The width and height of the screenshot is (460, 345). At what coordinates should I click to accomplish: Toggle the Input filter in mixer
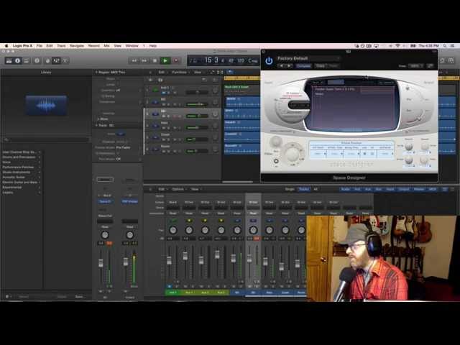point(390,189)
